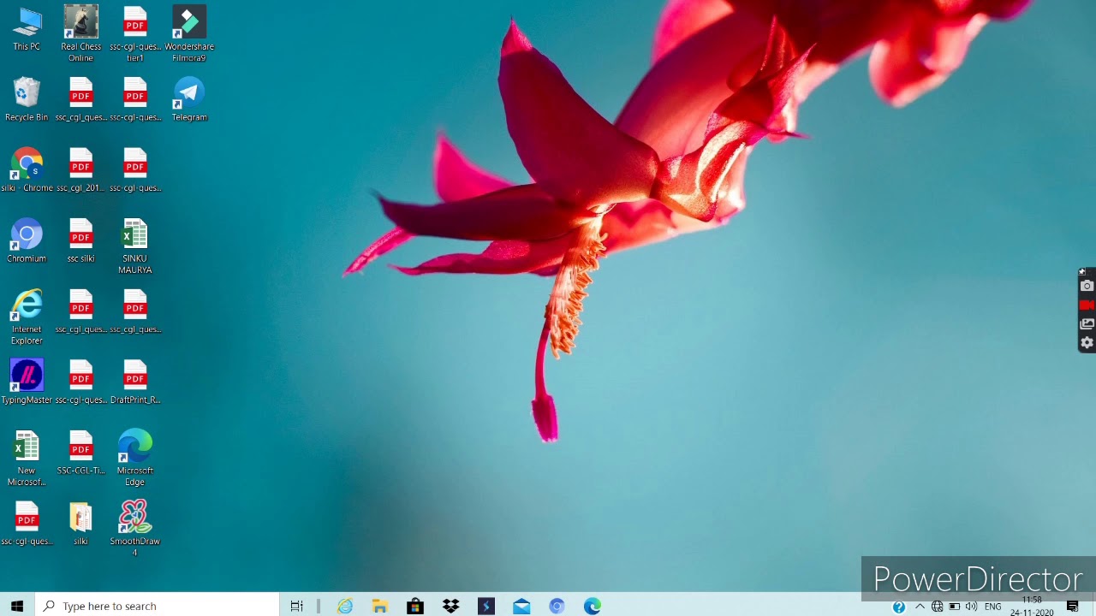The image size is (1096, 616).
Task: Open the recorder panel settings gear
Action: [1087, 343]
